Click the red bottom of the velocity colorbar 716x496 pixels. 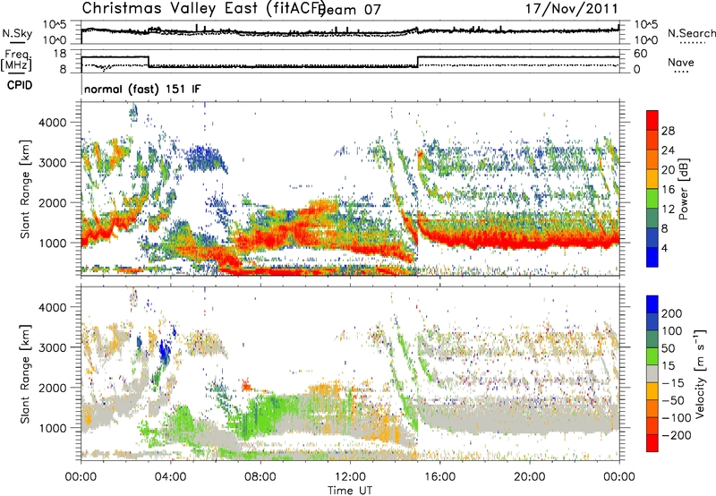pyautogui.click(x=652, y=443)
